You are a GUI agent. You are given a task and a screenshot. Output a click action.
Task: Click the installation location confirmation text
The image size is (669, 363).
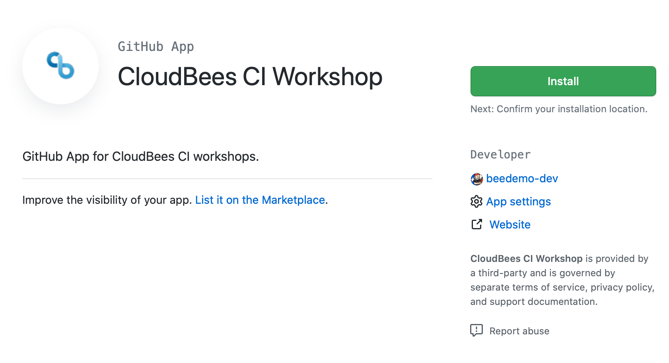pyautogui.click(x=559, y=109)
